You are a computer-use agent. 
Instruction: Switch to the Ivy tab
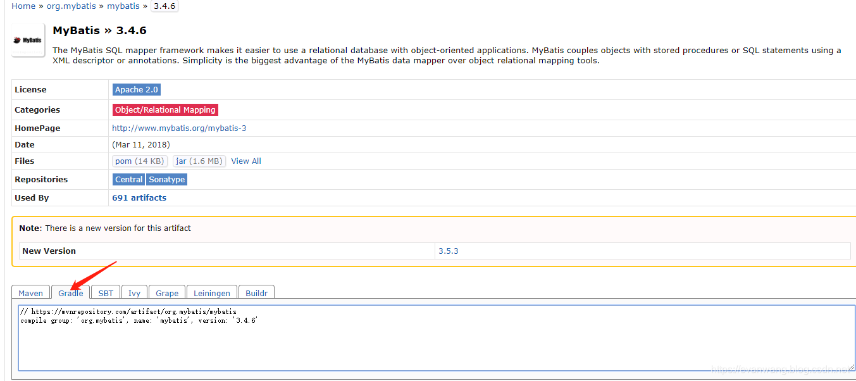[135, 293]
